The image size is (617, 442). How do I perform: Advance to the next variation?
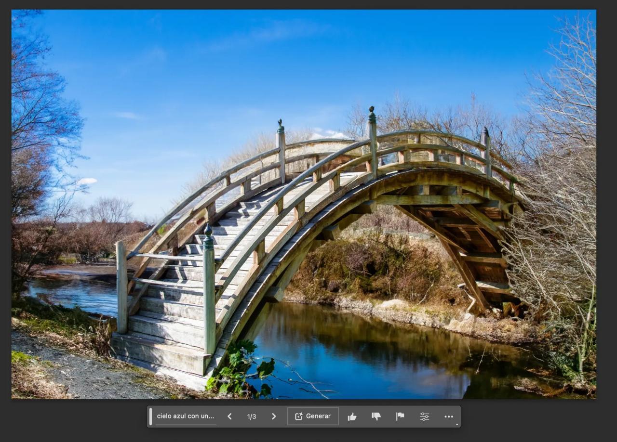274,416
